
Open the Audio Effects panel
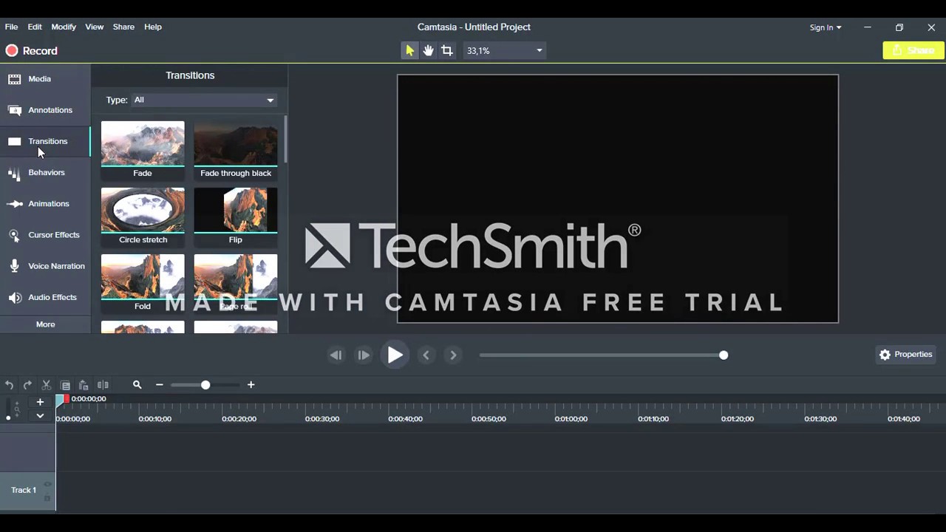click(x=44, y=297)
